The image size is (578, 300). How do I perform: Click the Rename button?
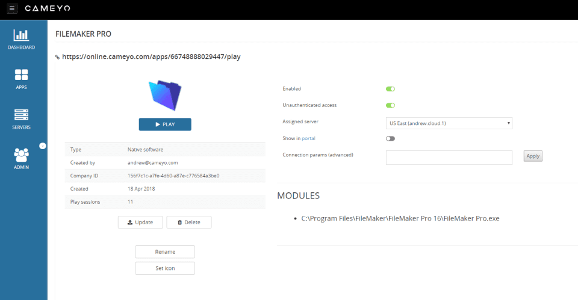(x=165, y=252)
